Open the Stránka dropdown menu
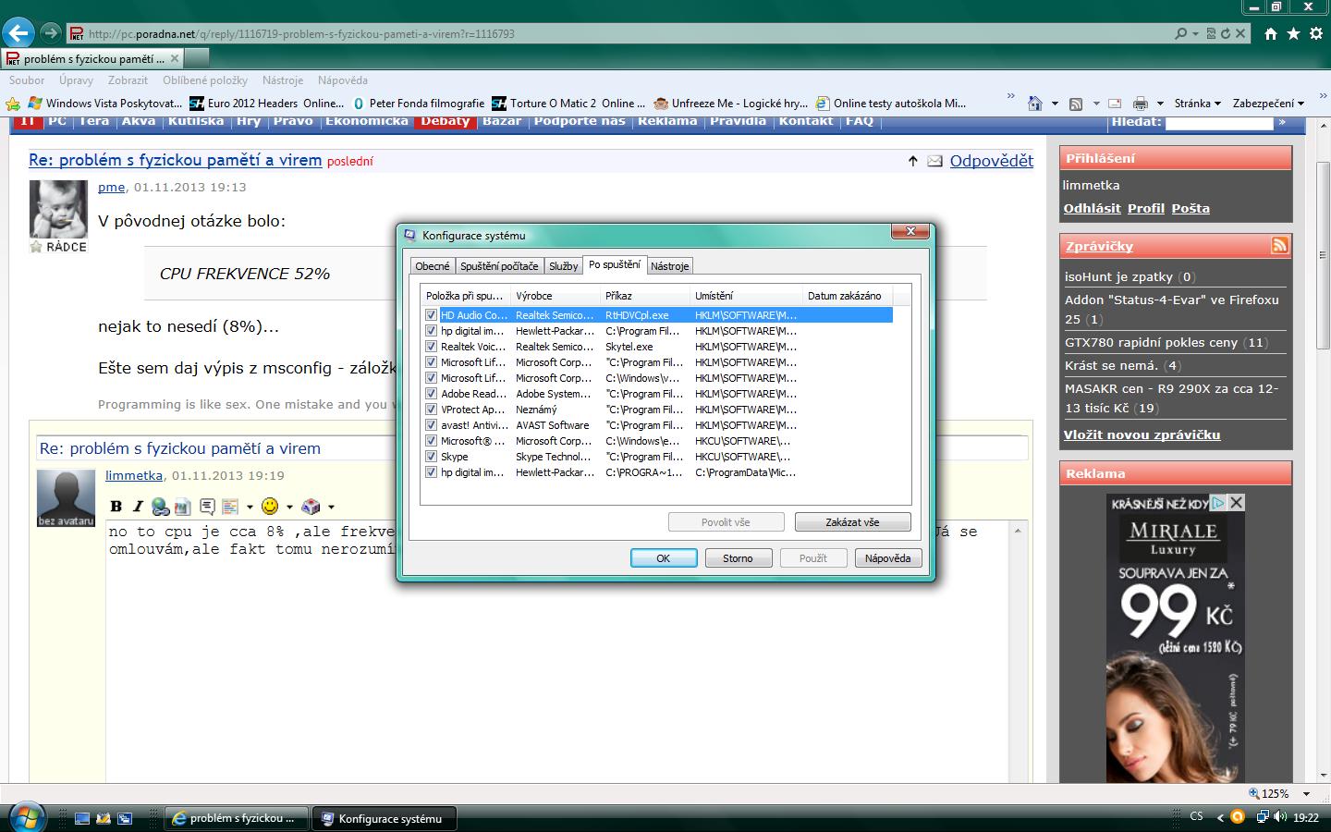1331x832 pixels. point(1198,104)
